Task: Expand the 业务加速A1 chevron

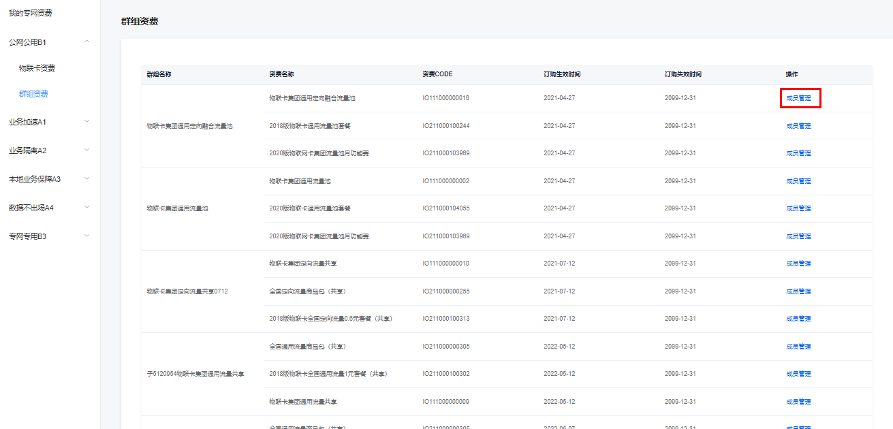Action: (x=87, y=122)
